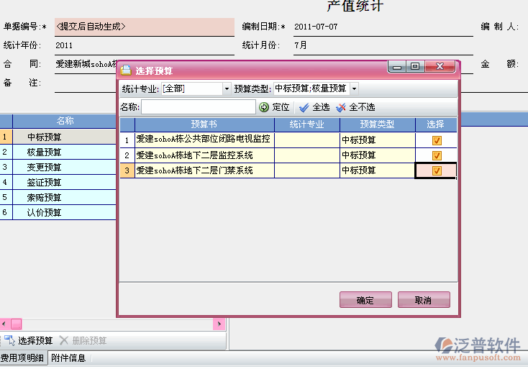The height and width of the screenshot is (369, 528).
Task: Click the 取消 button
Action: 424,300
